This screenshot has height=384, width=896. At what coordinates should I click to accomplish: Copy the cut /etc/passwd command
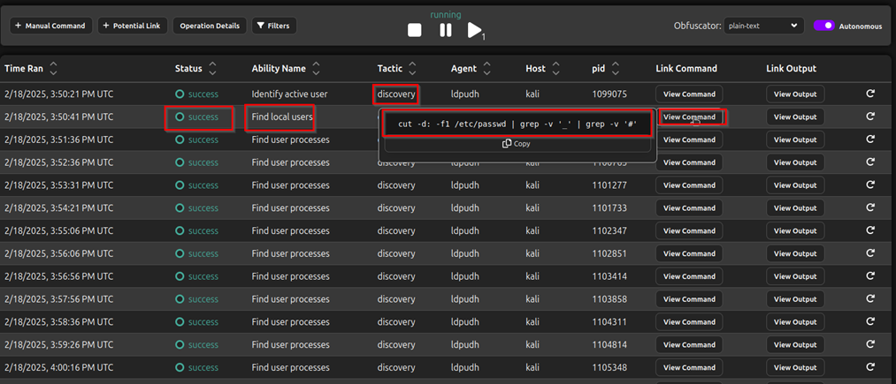[x=517, y=144]
